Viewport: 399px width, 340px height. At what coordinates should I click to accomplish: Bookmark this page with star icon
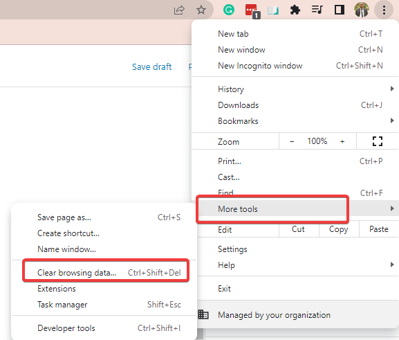coord(201,10)
